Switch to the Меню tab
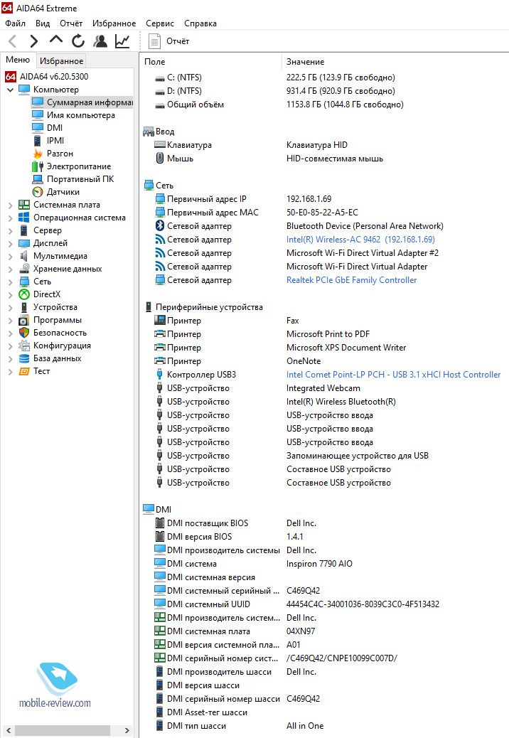Screen dimensions: 509x738 18,60
